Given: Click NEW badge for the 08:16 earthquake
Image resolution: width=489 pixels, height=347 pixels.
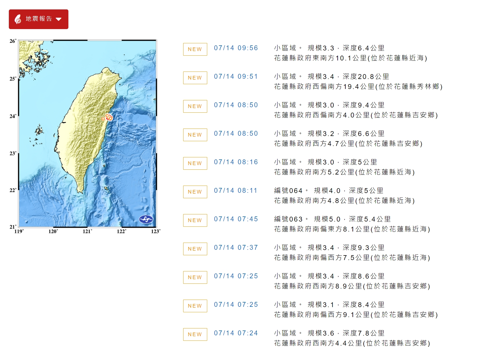Looking at the screenshot, I should click(x=195, y=163).
